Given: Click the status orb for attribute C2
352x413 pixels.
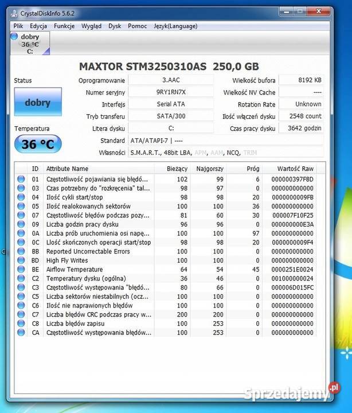Looking at the screenshot, I should (x=21, y=279).
